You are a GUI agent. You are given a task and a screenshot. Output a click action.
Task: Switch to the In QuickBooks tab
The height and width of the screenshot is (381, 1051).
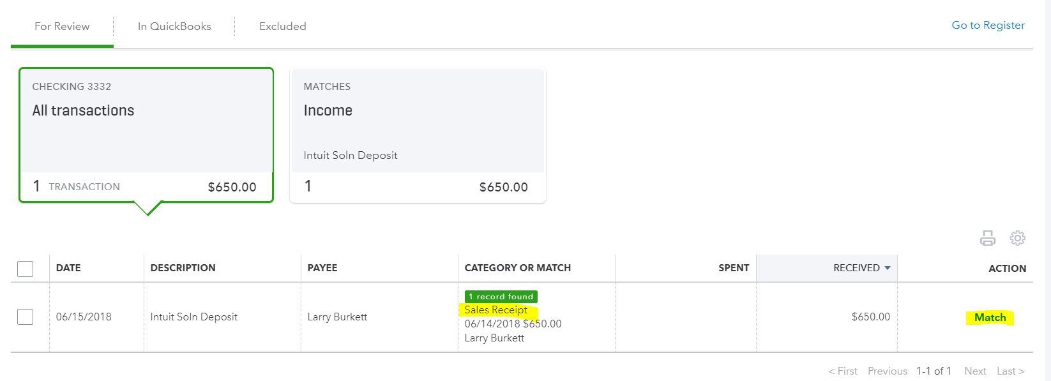click(x=174, y=26)
